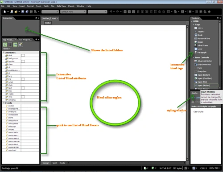This screenshot has width=223, height=172.
Task: Click the Bulleted list toolbar icon
Action: (155, 12)
